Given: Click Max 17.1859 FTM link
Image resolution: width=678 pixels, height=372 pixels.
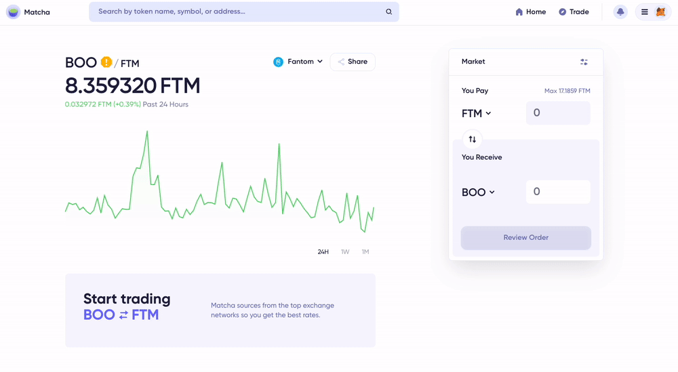Looking at the screenshot, I should point(567,91).
